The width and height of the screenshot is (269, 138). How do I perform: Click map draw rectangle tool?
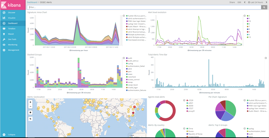pyautogui.click(x=30, y=112)
